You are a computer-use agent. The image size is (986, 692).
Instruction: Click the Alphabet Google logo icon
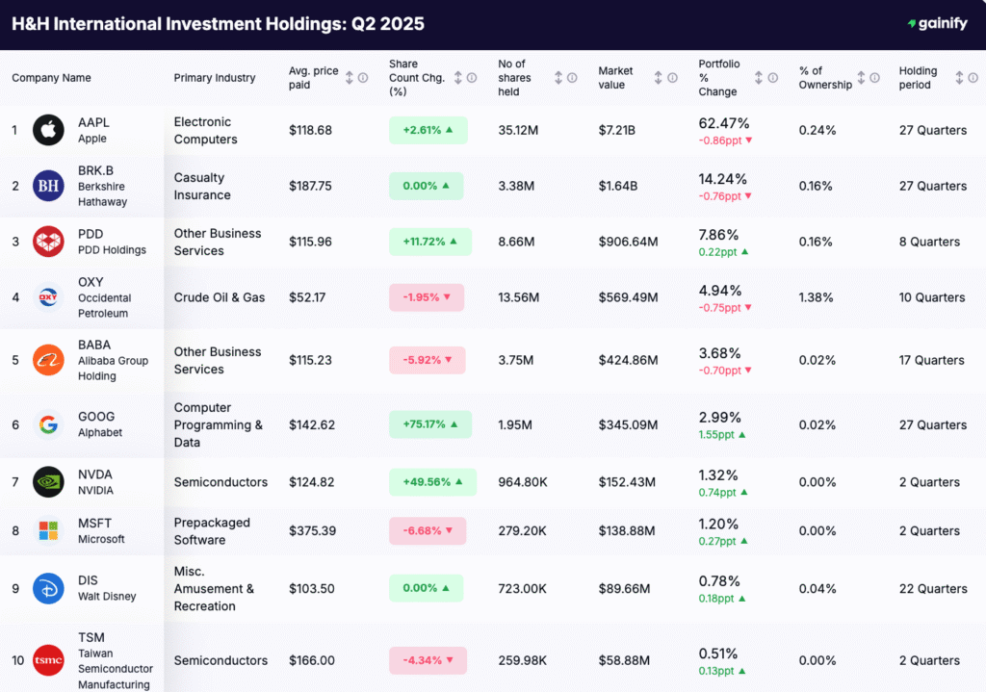click(x=48, y=424)
